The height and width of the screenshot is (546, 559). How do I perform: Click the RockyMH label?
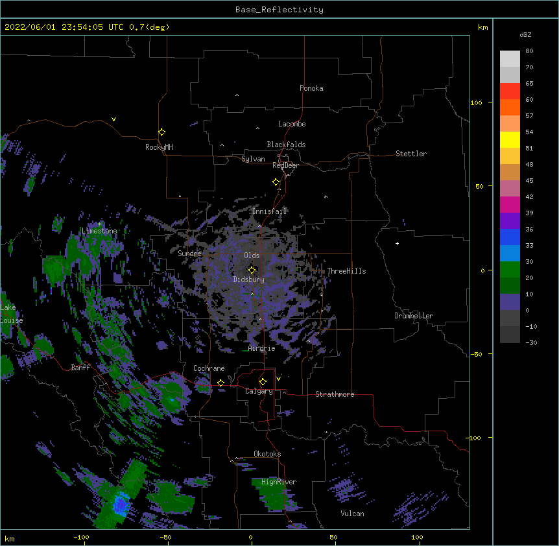pyautogui.click(x=159, y=147)
